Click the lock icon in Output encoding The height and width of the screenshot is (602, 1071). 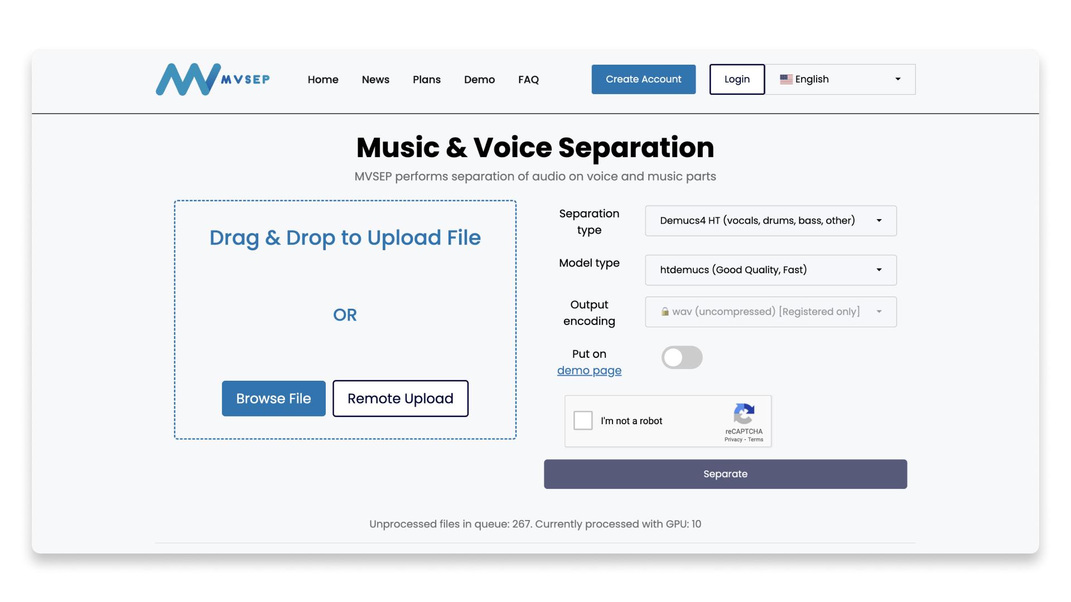[x=665, y=312]
